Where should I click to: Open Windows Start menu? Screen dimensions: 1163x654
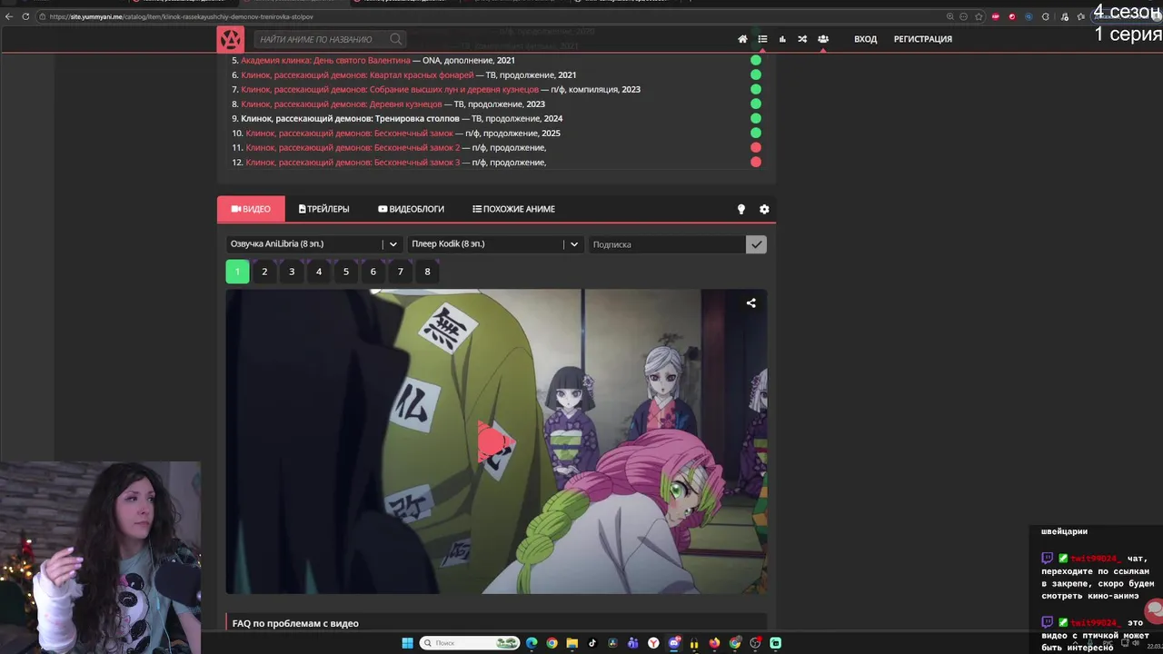pyautogui.click(x=407, y=643)
